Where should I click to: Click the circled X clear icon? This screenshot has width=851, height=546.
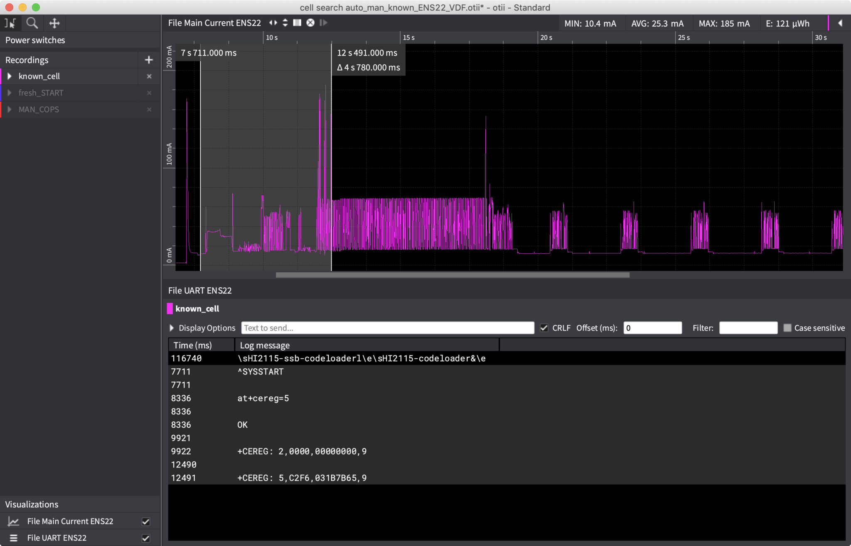coord(310,23)
